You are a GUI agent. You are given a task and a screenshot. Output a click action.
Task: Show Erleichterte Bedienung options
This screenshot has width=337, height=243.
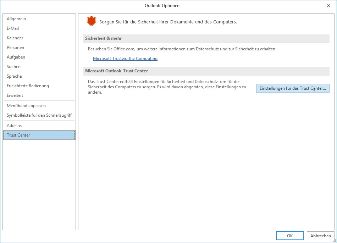pyautogui.click(x=28, y=86)
